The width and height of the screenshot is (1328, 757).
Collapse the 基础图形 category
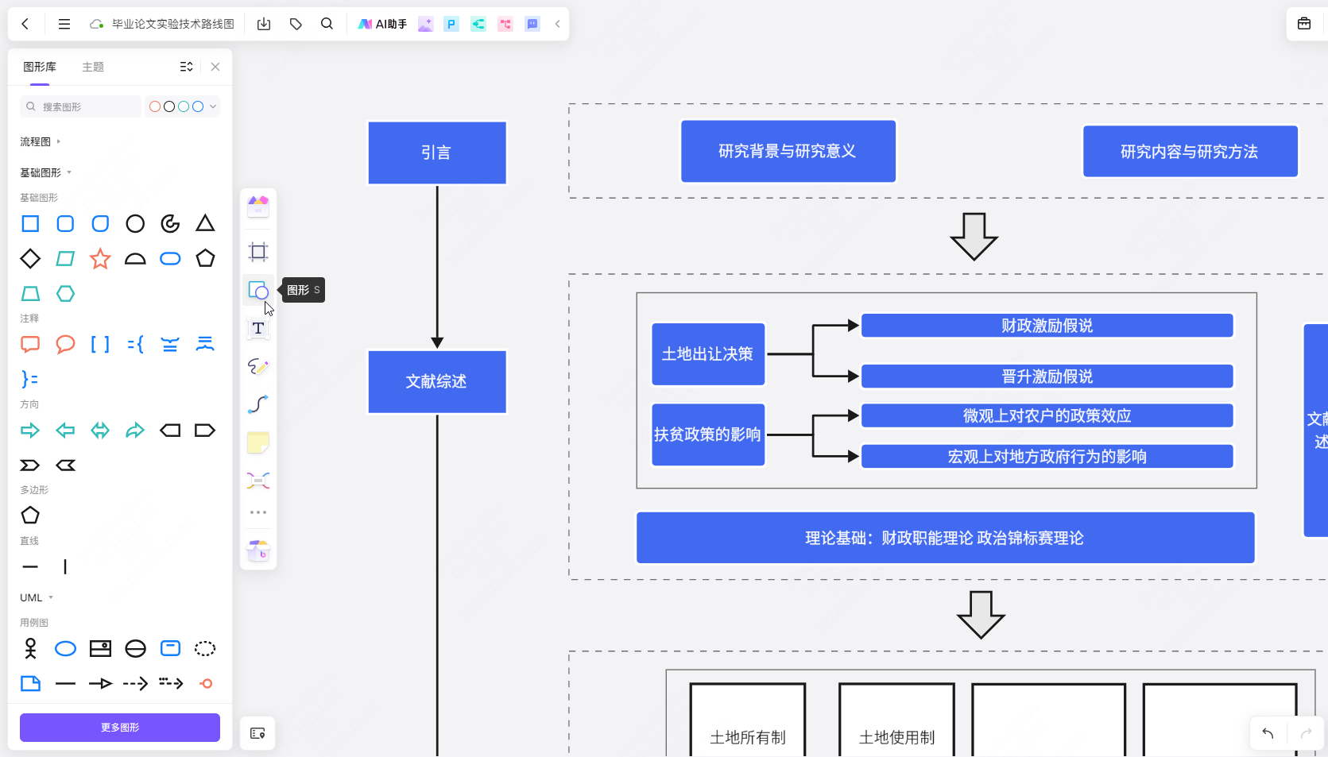[x=45, y=172]
